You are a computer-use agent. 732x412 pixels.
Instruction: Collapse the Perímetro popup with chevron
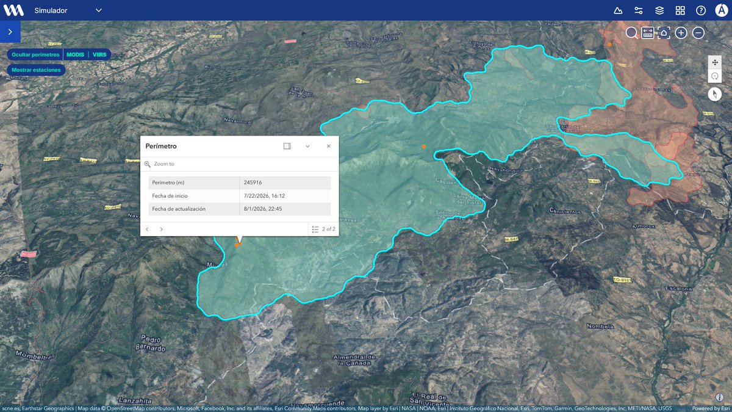(307, 146)
